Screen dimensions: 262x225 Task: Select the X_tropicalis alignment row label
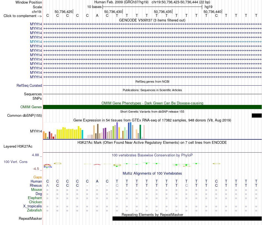coord(33,206)
